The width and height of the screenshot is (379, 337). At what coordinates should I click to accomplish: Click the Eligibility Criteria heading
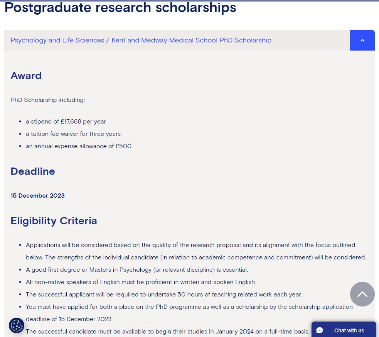(x=54, y=221)
